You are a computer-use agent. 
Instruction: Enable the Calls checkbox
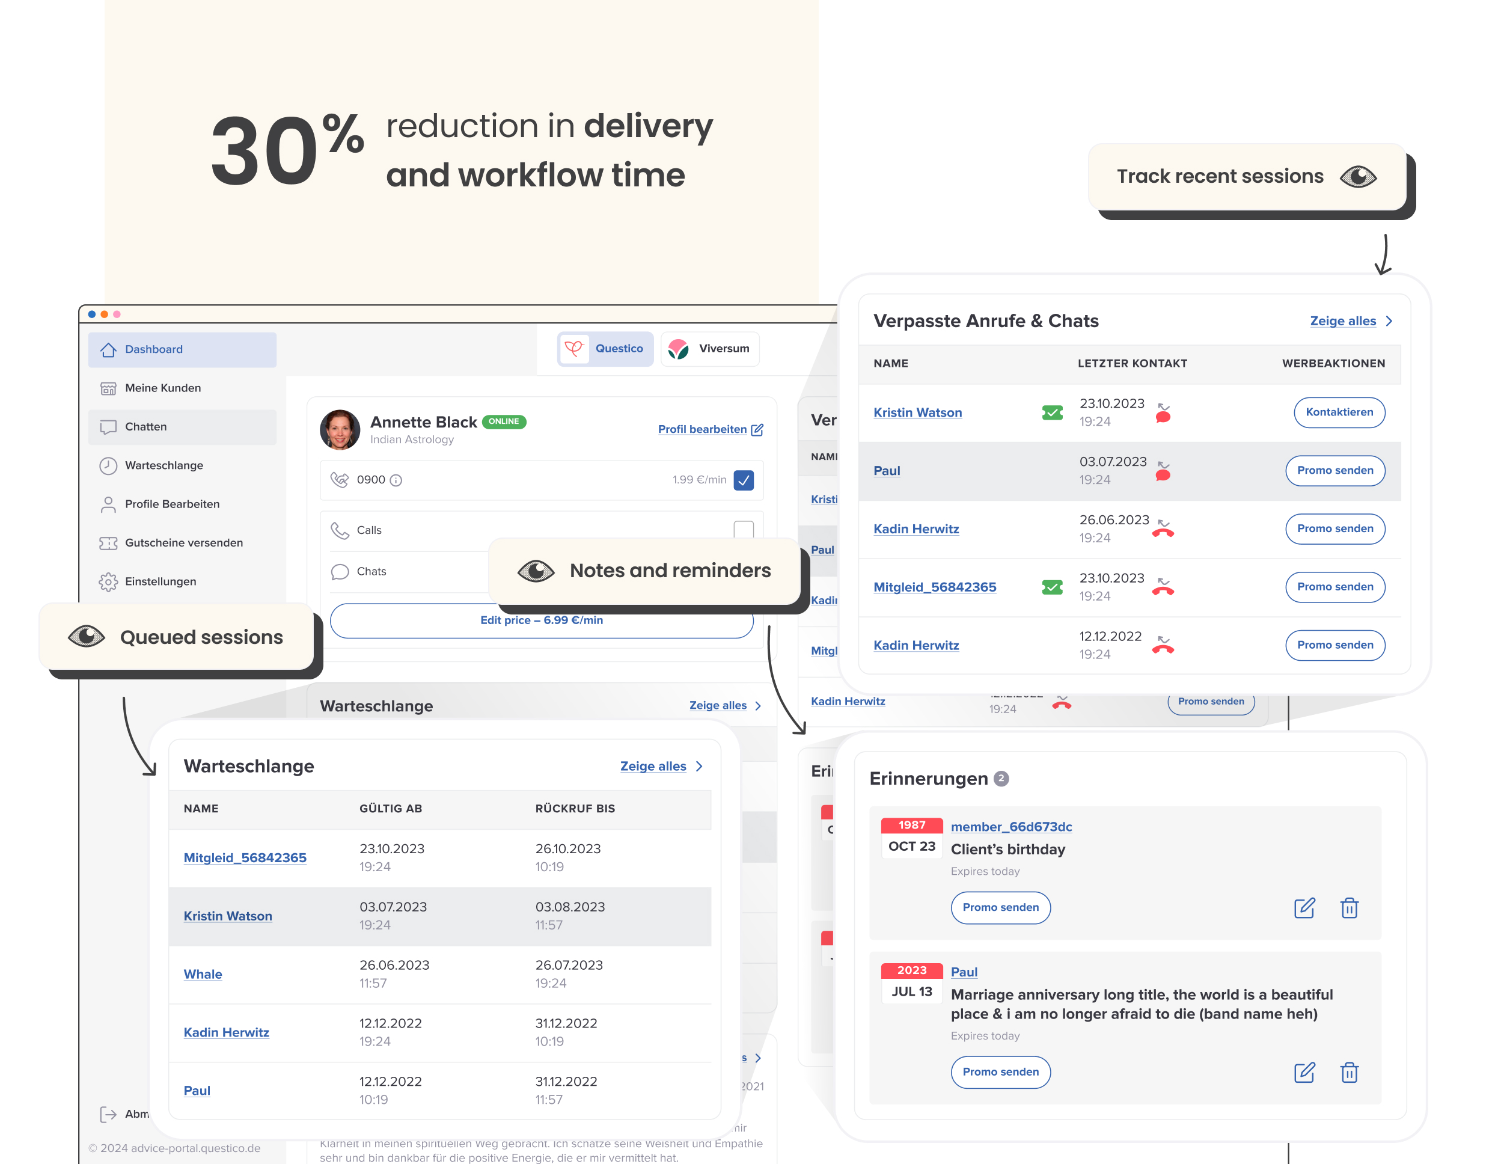pos(744,530)
